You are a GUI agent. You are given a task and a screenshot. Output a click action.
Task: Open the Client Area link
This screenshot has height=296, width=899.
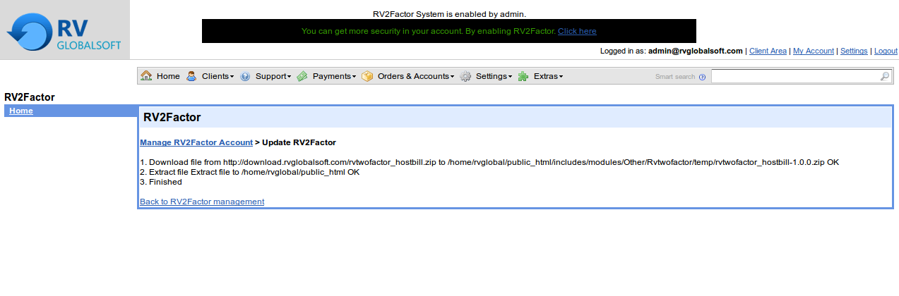pos(768,51)
